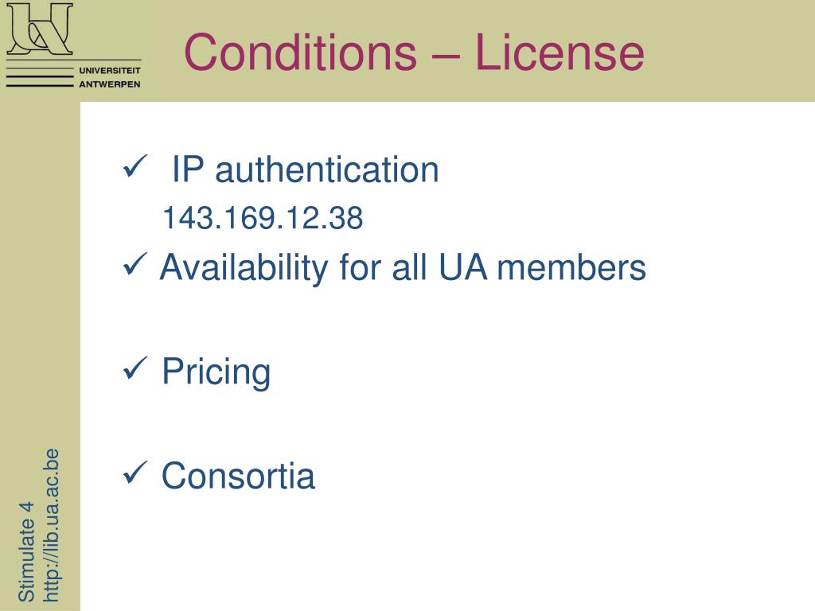This screenshot has height=611, width=815.
Task: Open the http://lib.ua.ac.be link
Action: pos(50,525)
